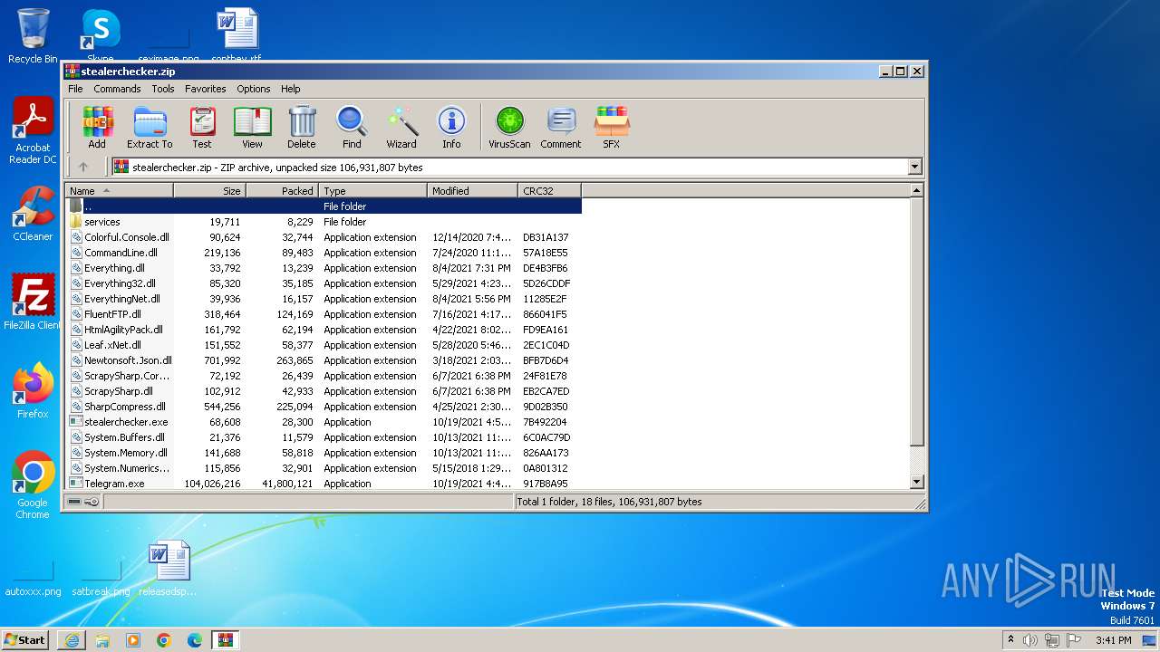Viewport: 1160px width, 652px height.
Task: Open the Wizard wand icon
Action: pyautogui.click(x=401, y=127)
